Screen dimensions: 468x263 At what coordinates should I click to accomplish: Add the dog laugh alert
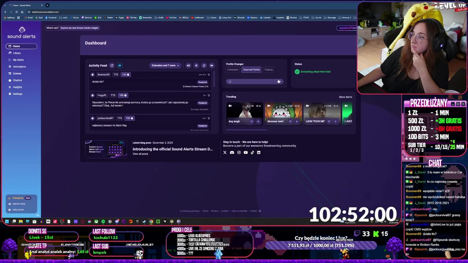258,121
